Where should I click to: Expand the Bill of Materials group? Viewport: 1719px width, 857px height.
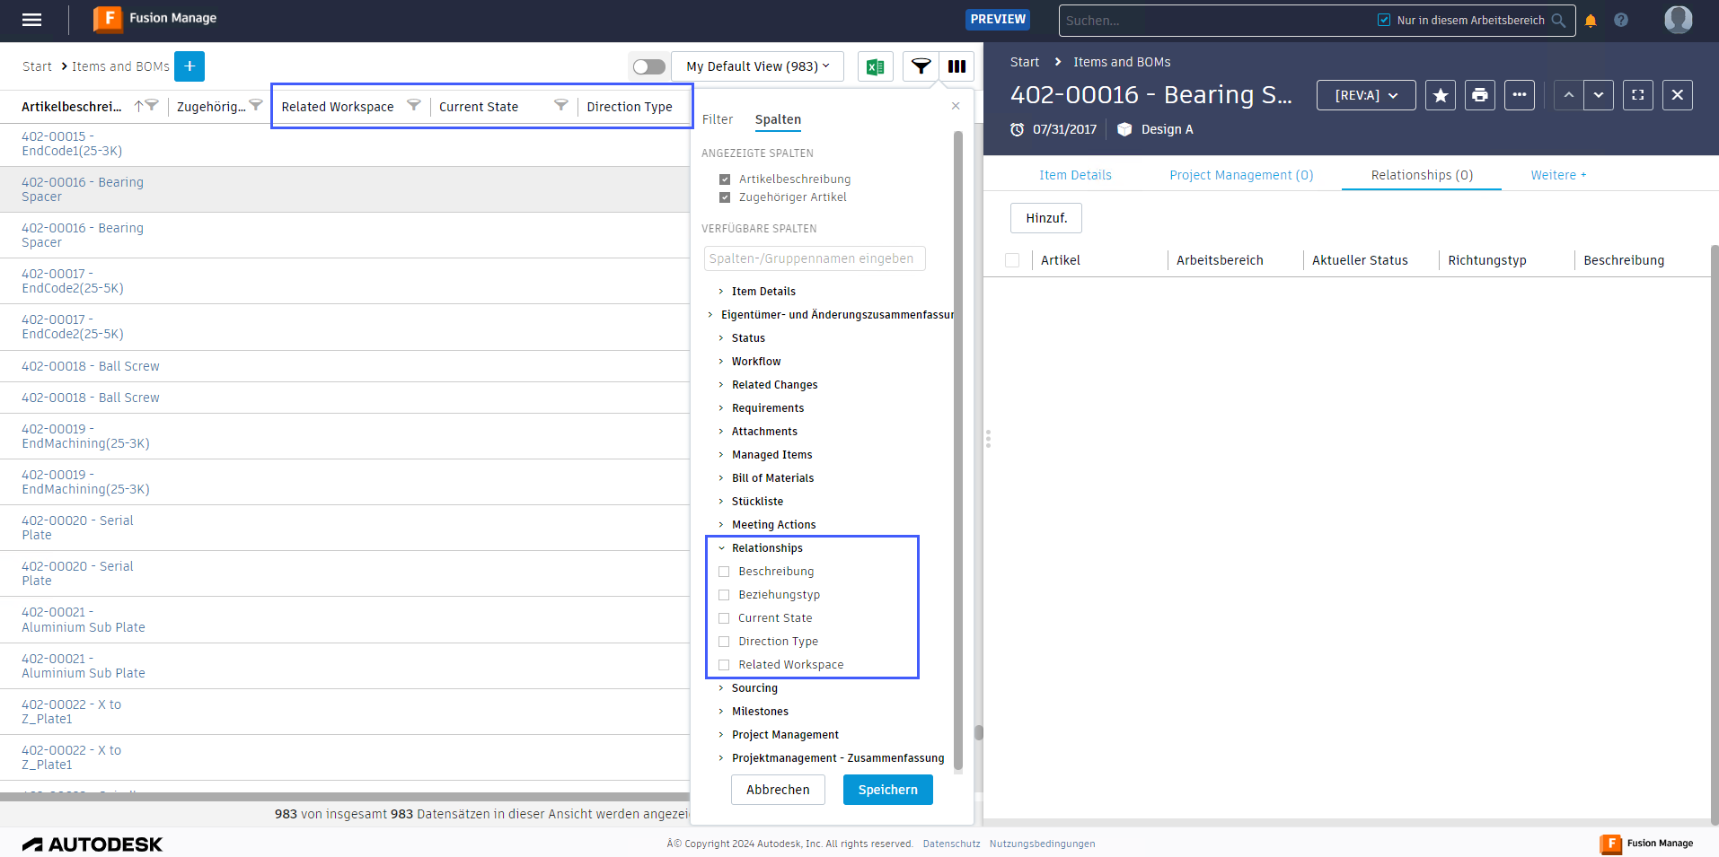(x=721, y=478)
